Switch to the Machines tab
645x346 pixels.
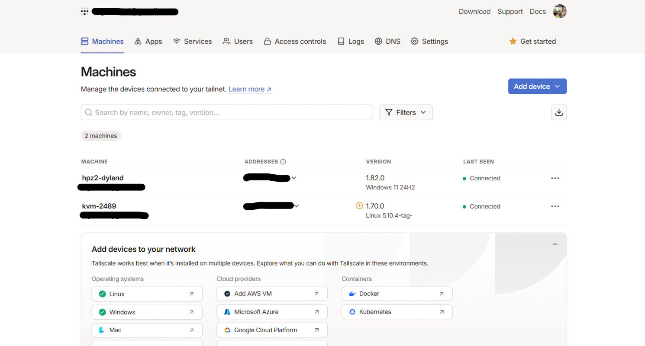click(102, 42)
